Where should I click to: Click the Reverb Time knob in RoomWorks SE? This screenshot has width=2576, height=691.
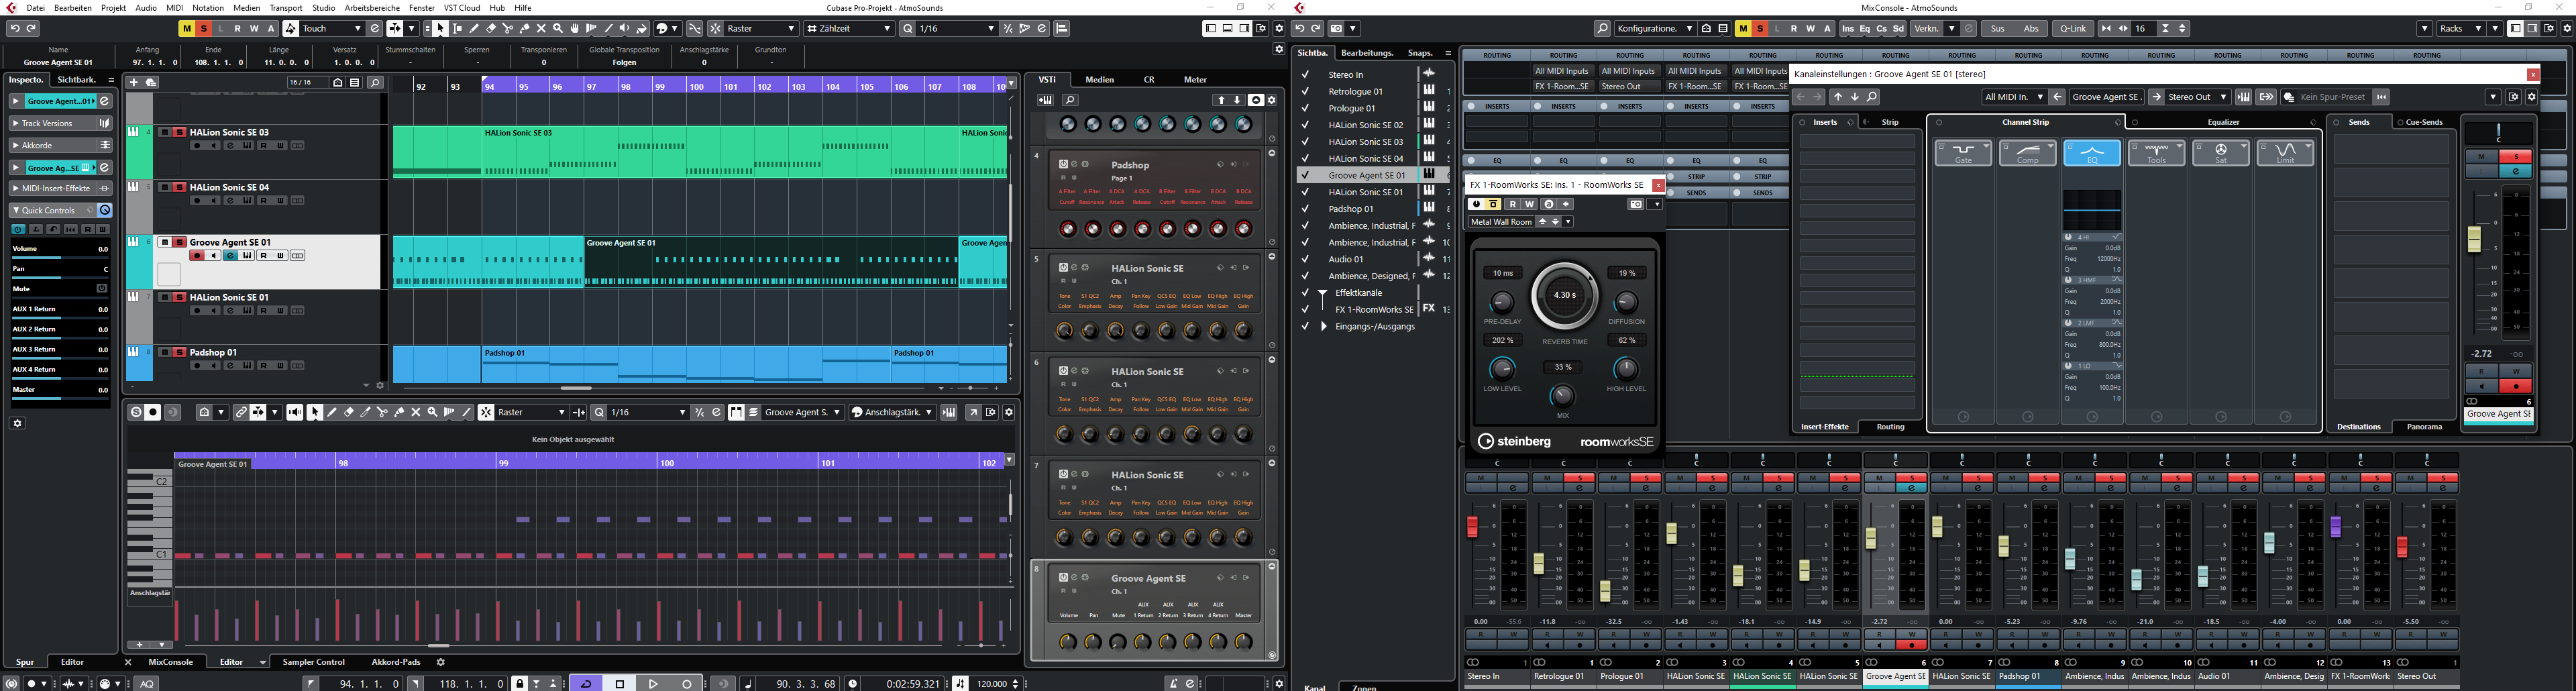1565,296
